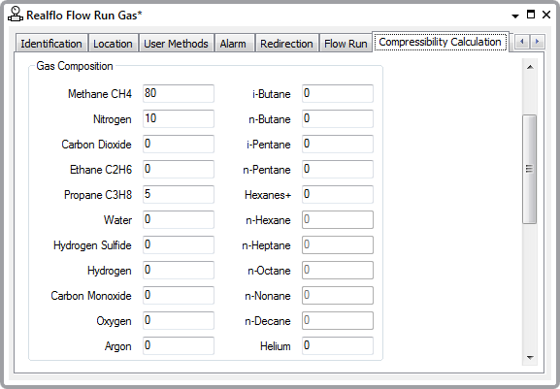Open the Redirection tab

(x=286, y=44)
